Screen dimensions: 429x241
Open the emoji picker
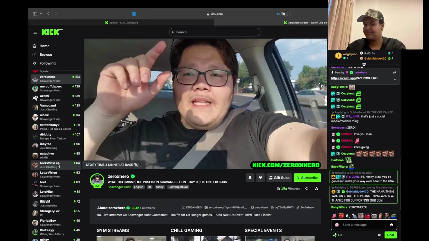tap(391, 225)
